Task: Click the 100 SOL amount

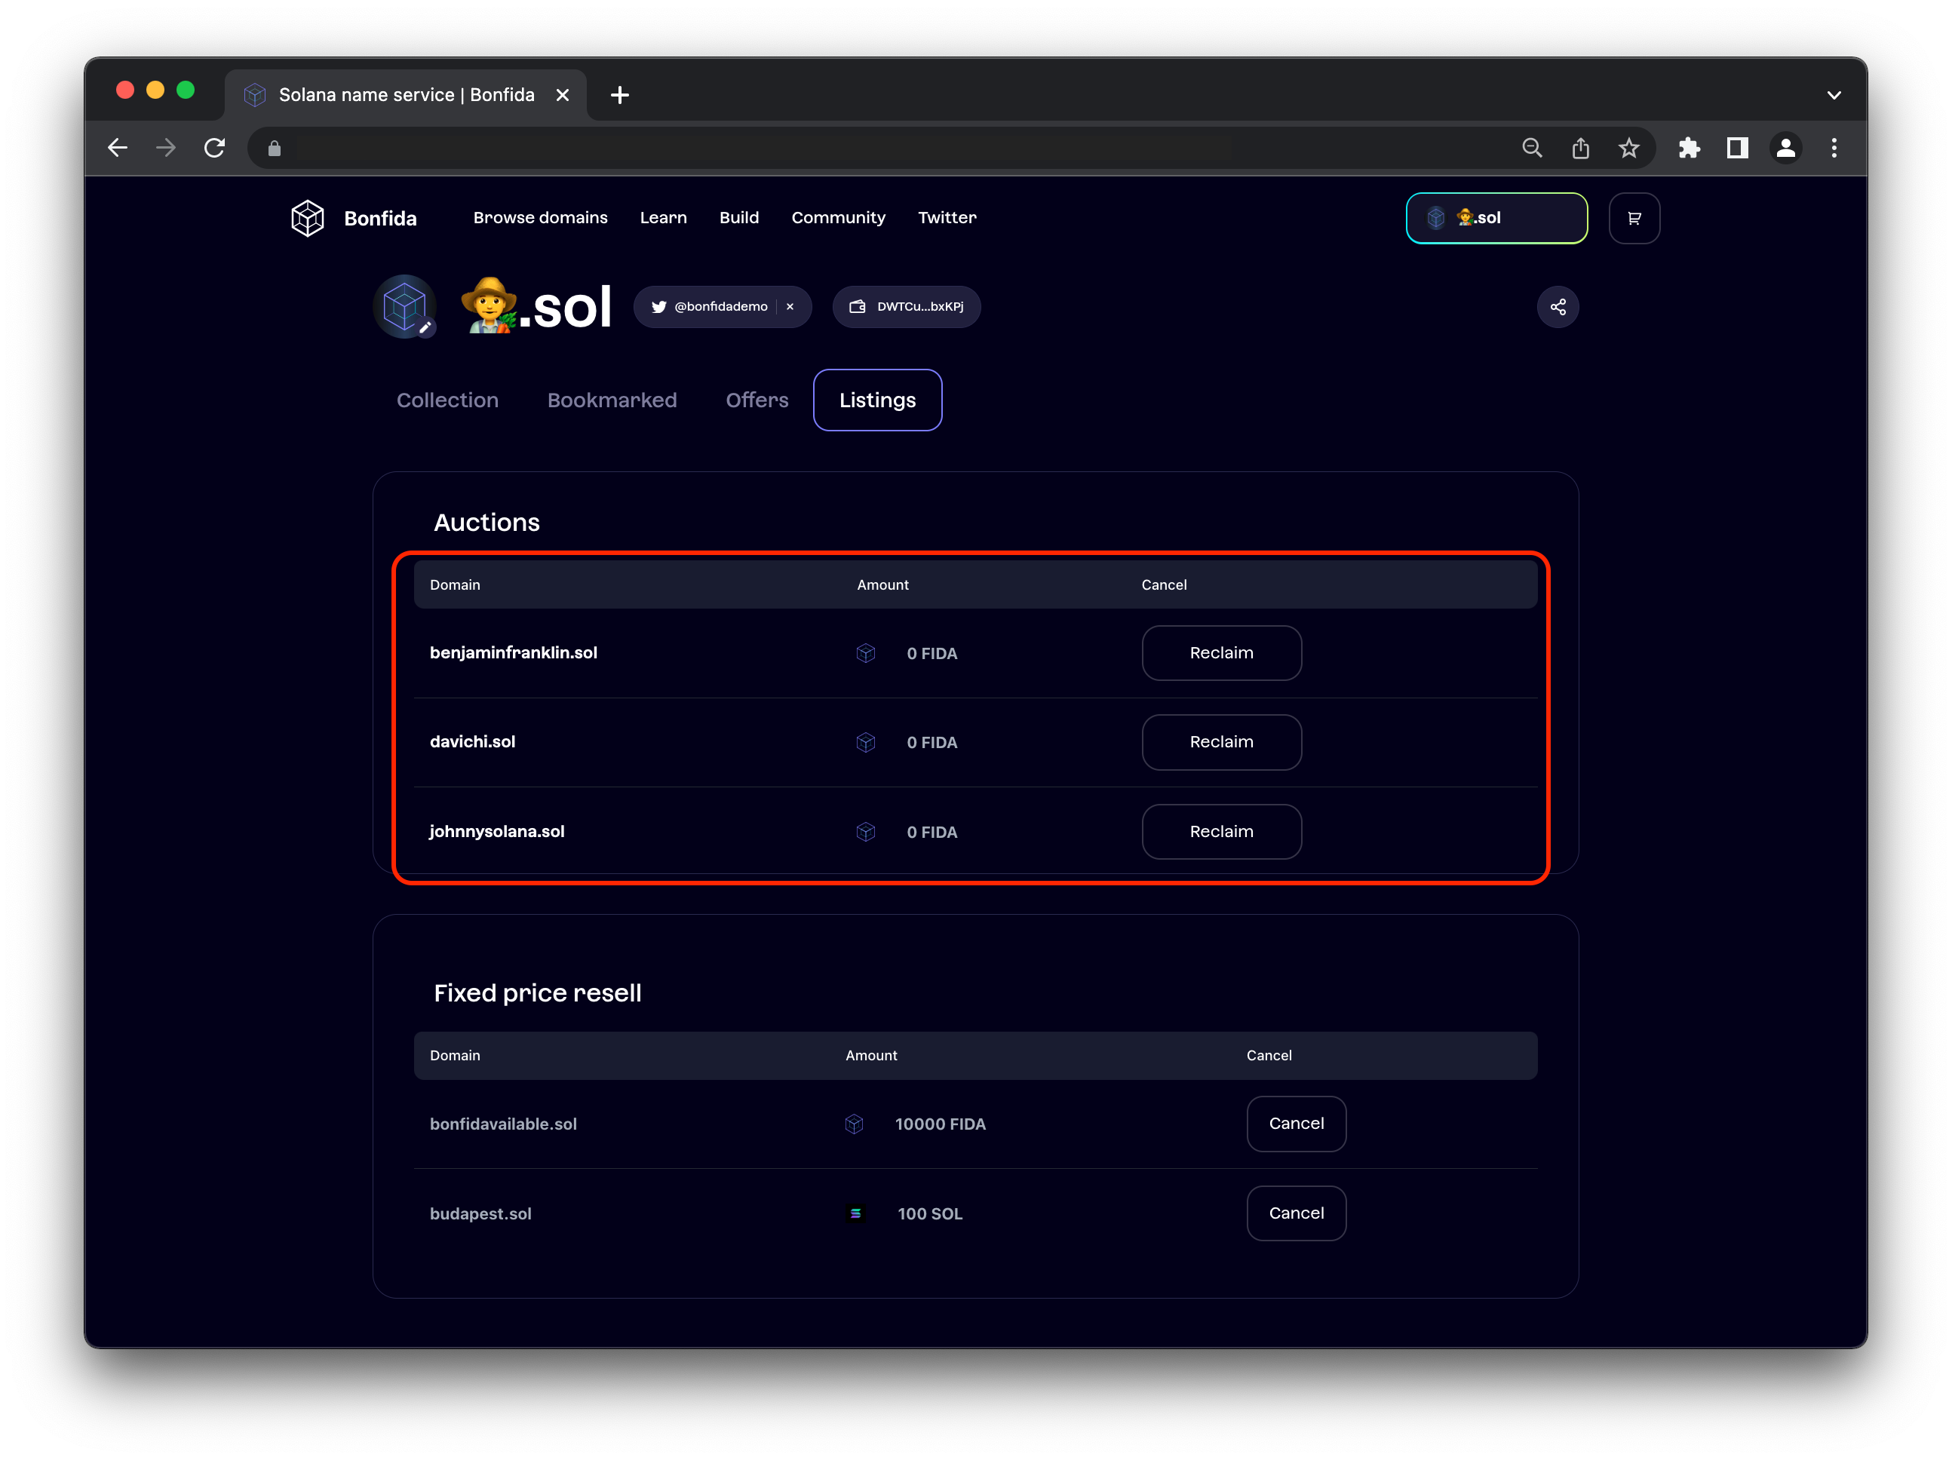Action: (929, 1214)
